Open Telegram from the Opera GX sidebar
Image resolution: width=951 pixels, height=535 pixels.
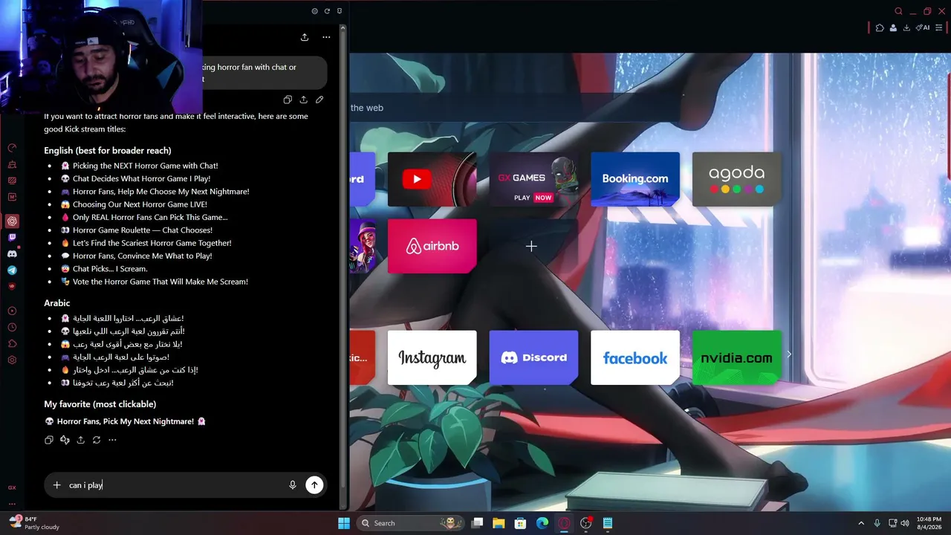[x=12, y=270]
